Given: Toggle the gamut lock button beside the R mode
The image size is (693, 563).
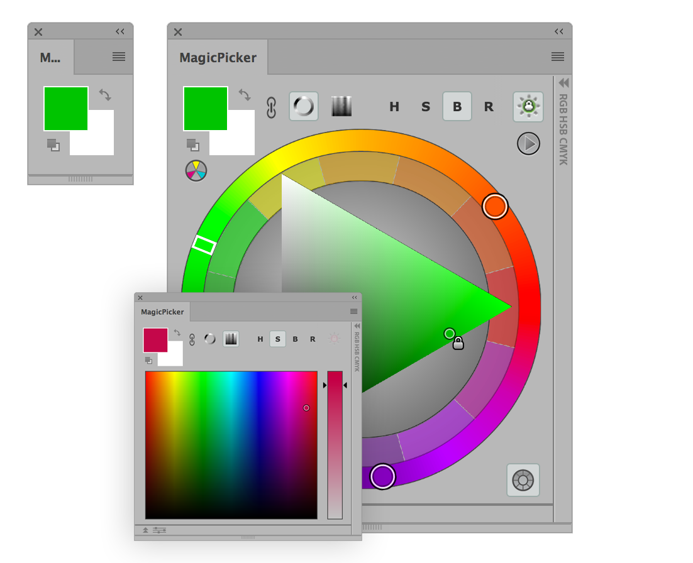Looking at the screenshot, I should pyautogui.click(x=528, y=107).
